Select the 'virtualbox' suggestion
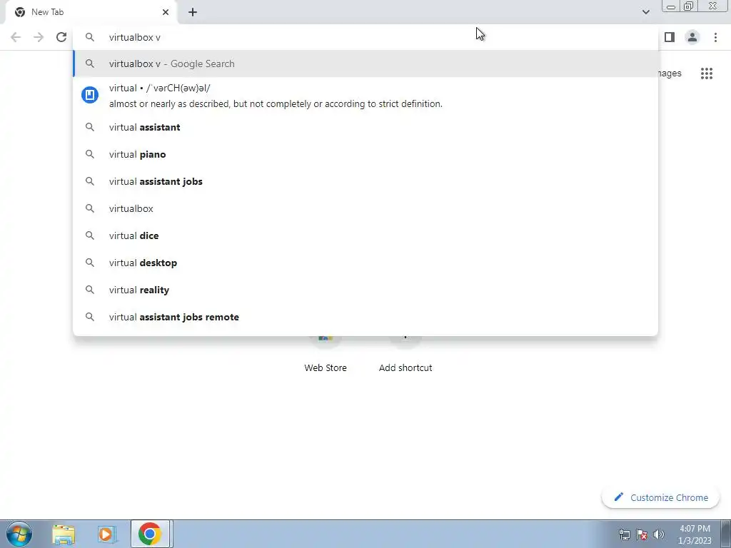Screen dimensions: 731x548 [x=365, y=208]
